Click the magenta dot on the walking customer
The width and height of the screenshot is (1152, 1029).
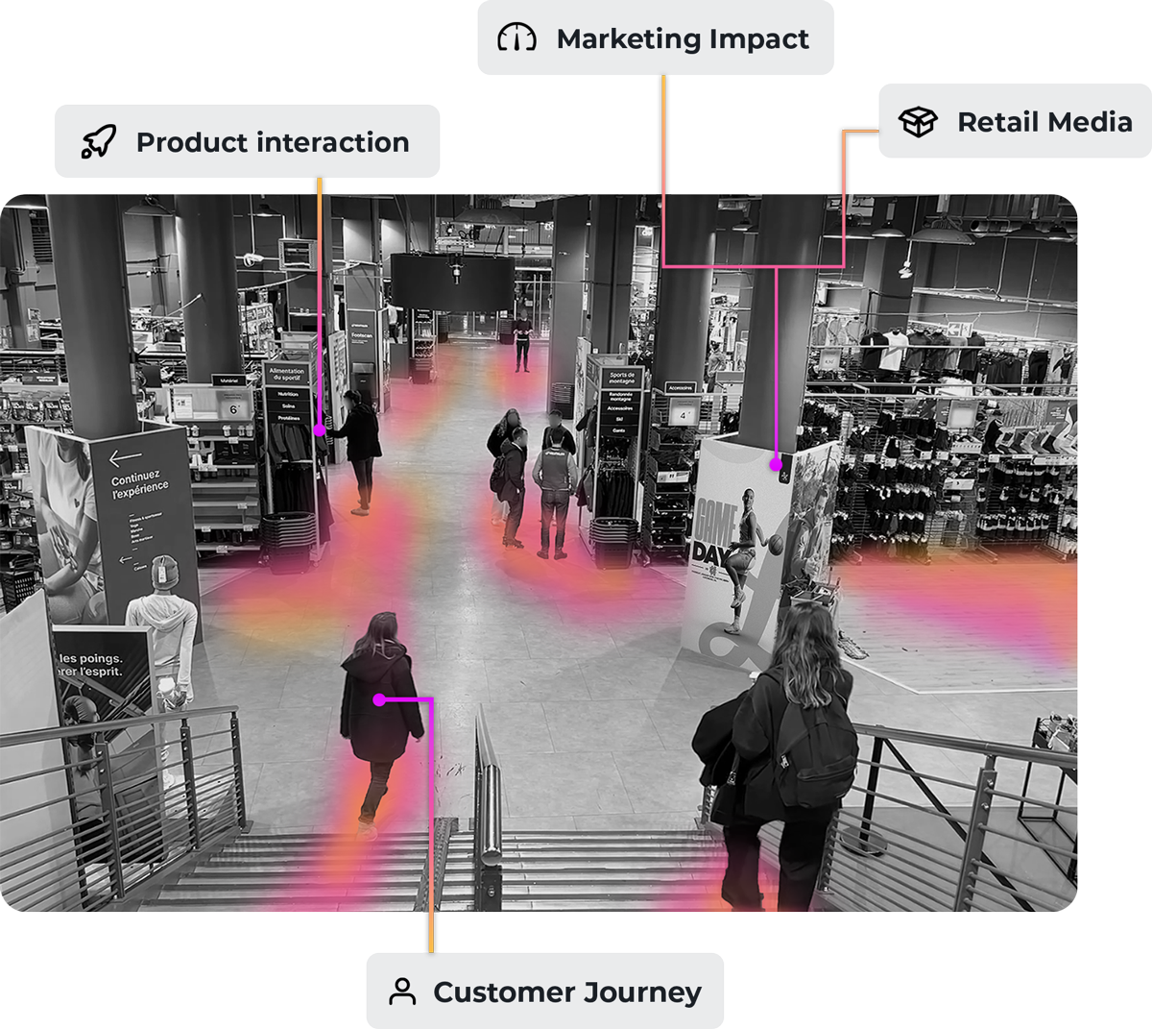(380, 699)
